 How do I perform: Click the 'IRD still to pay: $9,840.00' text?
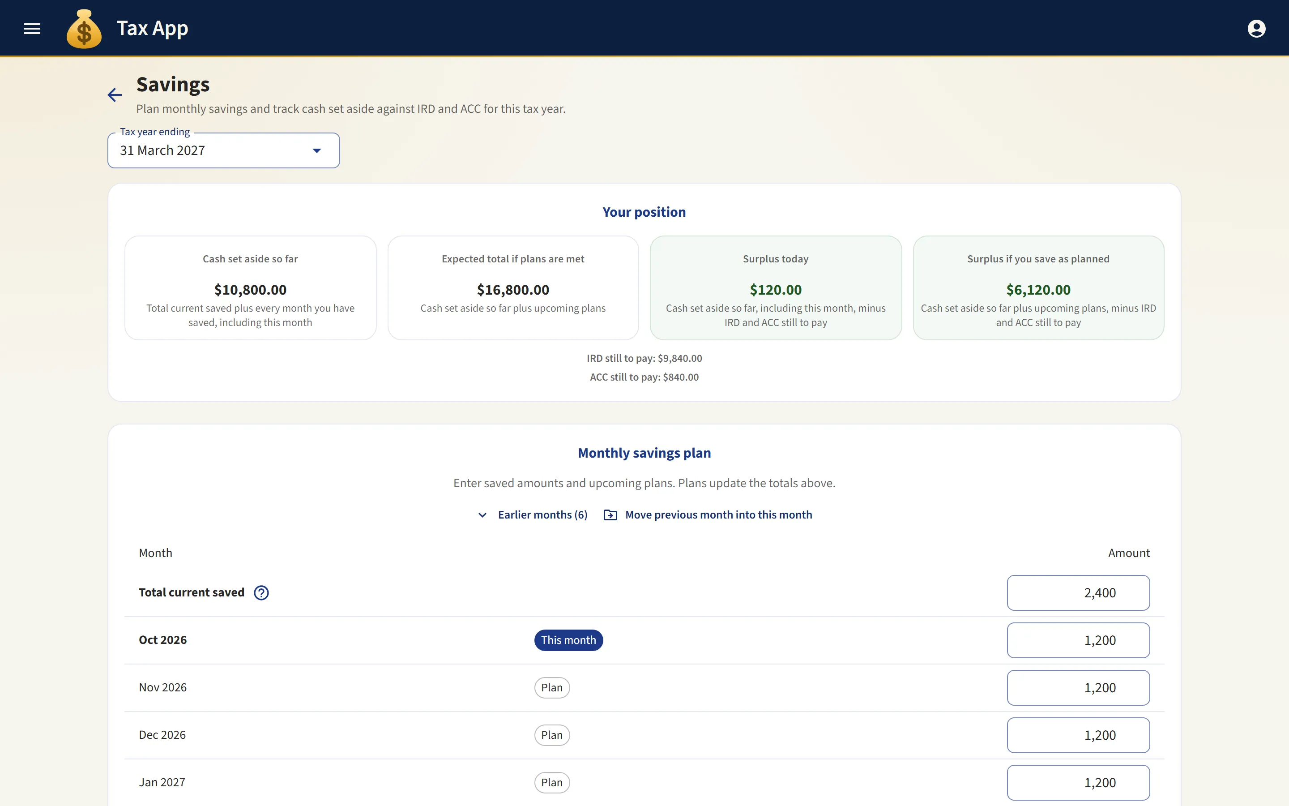click(644, 358)
